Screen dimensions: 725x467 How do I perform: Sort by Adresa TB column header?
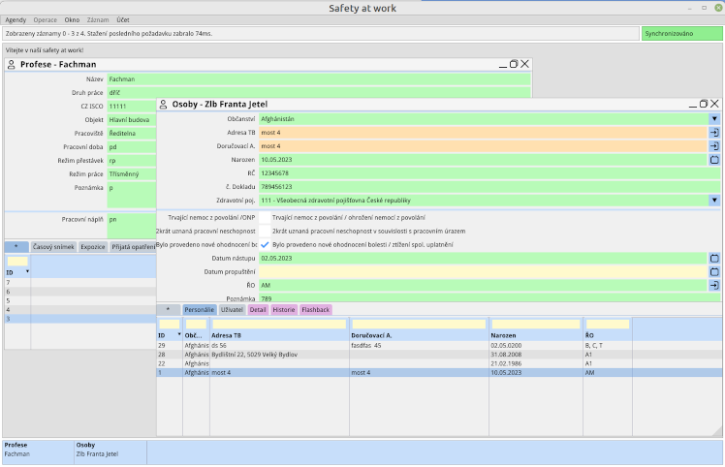tap(226, 335)
